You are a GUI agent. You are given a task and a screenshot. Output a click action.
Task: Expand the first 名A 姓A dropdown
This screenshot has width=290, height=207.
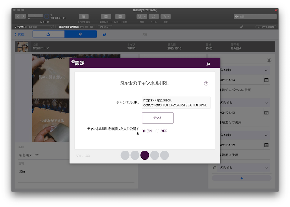pyautogui.click(x=266, y=70)
